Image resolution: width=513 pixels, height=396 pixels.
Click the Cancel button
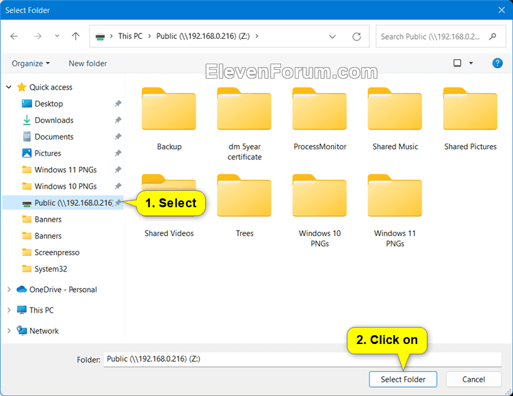tap(473, 380)
